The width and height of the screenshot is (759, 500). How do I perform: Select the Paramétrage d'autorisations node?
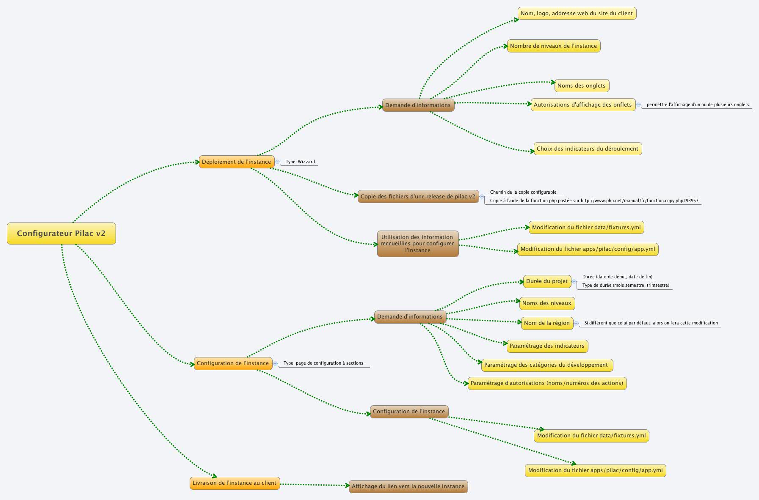(546, 383)
